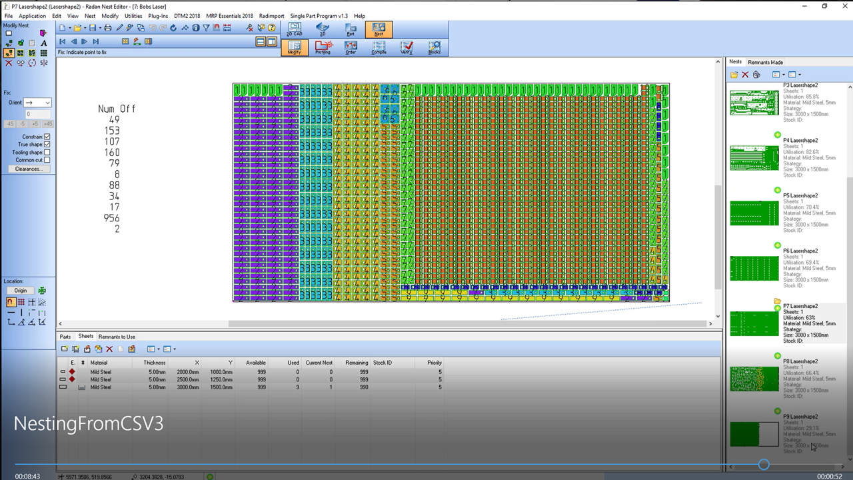This screenshot has height=480, width=853.
Task: Open the Utilities menu
Action: [x=133, y=16]
